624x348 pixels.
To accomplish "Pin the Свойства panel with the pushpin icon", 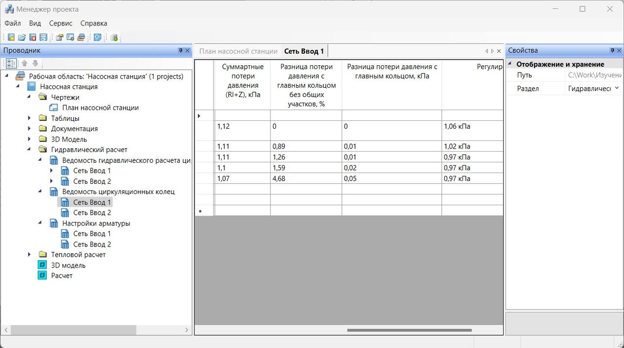I will coord(612,51).
